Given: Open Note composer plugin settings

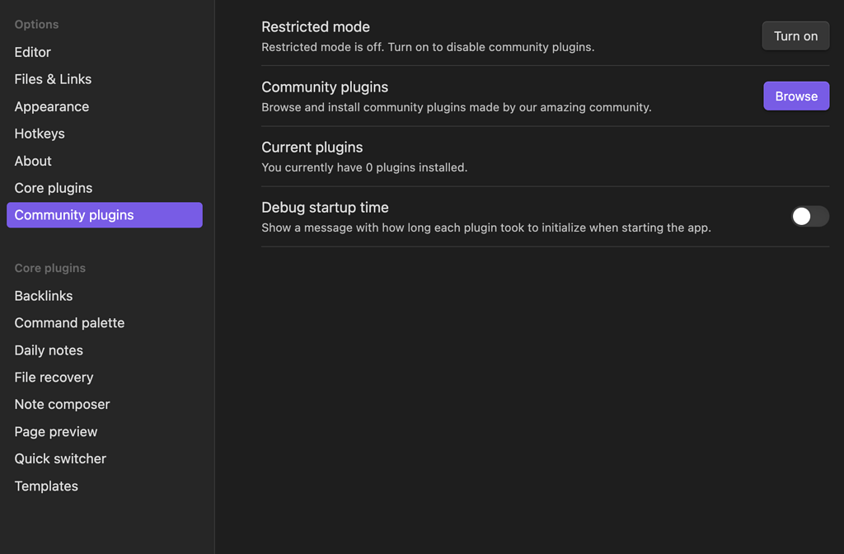Looking at the screenshot, I should pyautogui.click(x=105, y=404).
